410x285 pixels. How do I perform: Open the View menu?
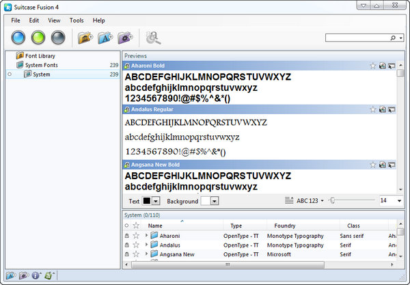[x=54, y=21]
